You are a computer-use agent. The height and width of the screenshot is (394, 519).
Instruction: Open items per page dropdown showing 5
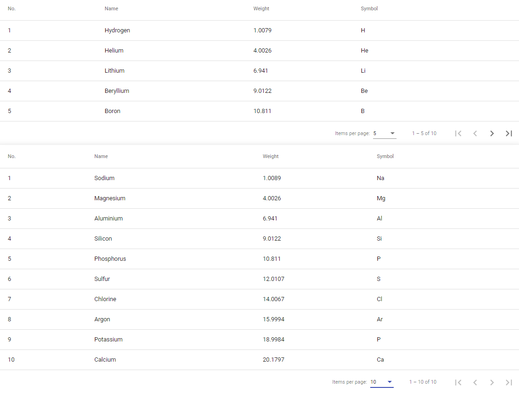pyautogui.click(x=385, y=133)
